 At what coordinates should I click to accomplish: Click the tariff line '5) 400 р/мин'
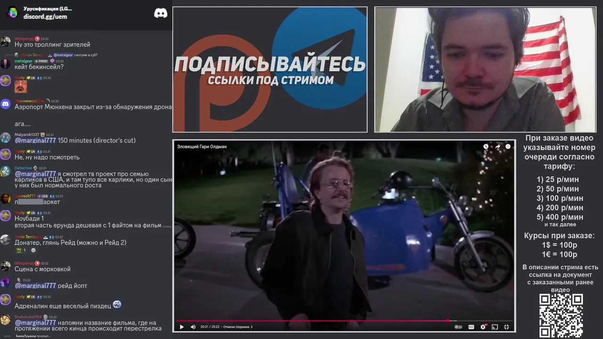tap(560, 217)
